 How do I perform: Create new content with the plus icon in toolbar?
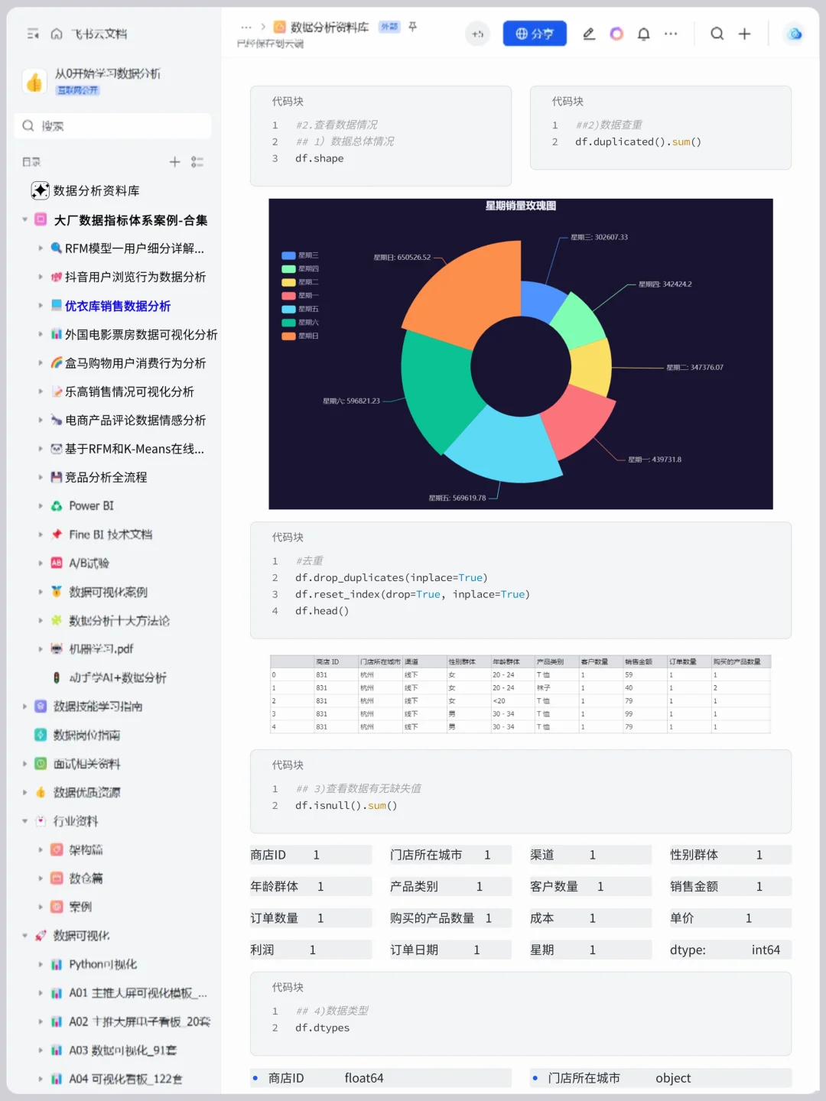(x=745, y=34)
